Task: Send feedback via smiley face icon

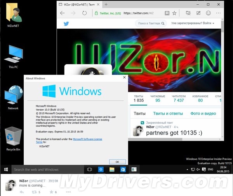Action: tap(208, 13)
